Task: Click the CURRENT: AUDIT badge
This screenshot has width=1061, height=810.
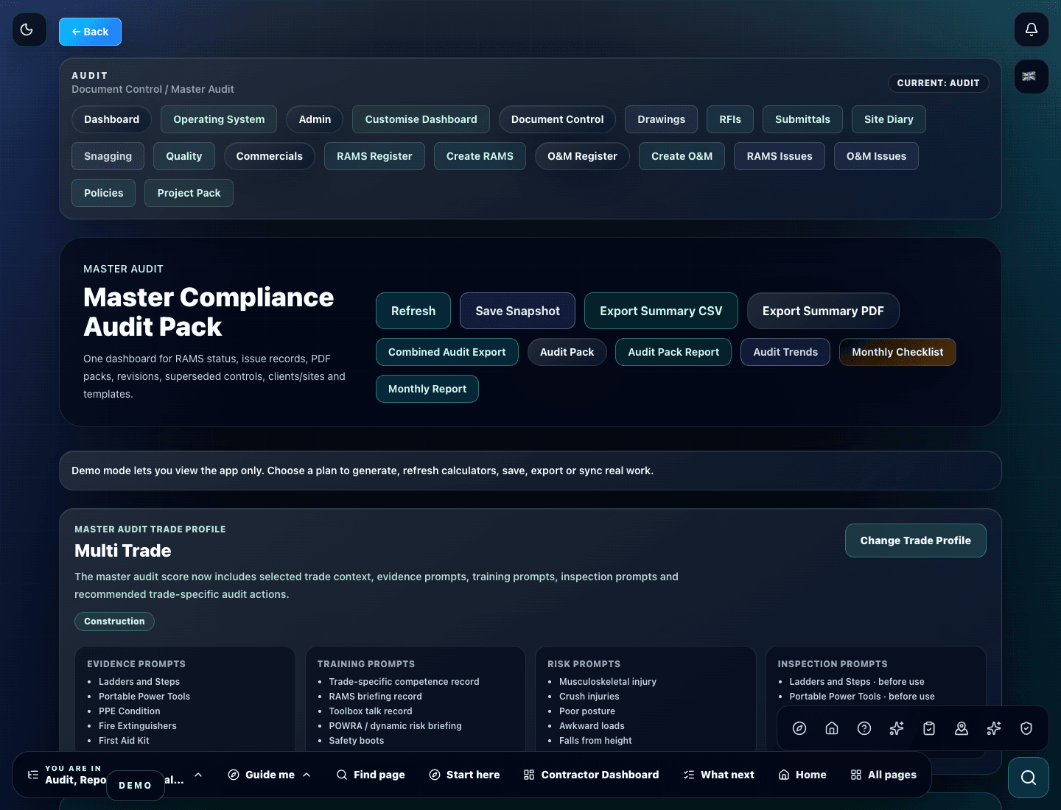Action: coord(938,83)
